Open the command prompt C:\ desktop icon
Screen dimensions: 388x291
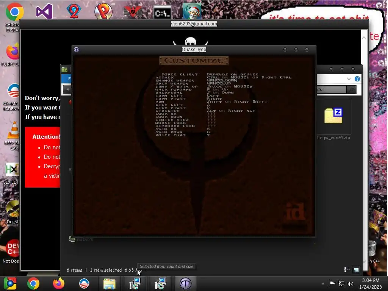162,13
